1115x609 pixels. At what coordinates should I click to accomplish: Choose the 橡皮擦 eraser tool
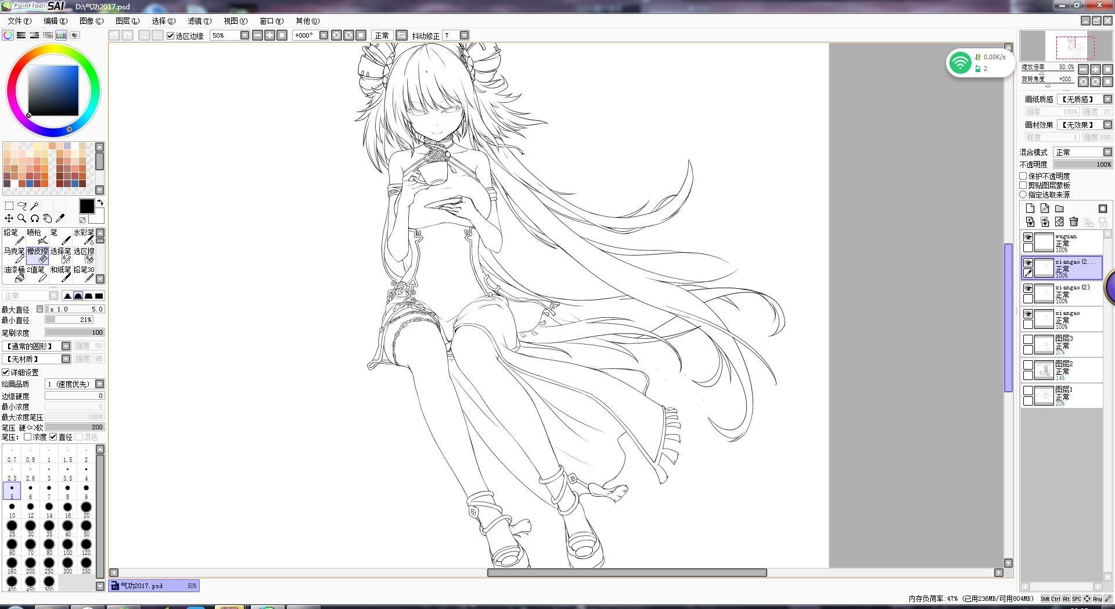[37, 255]
